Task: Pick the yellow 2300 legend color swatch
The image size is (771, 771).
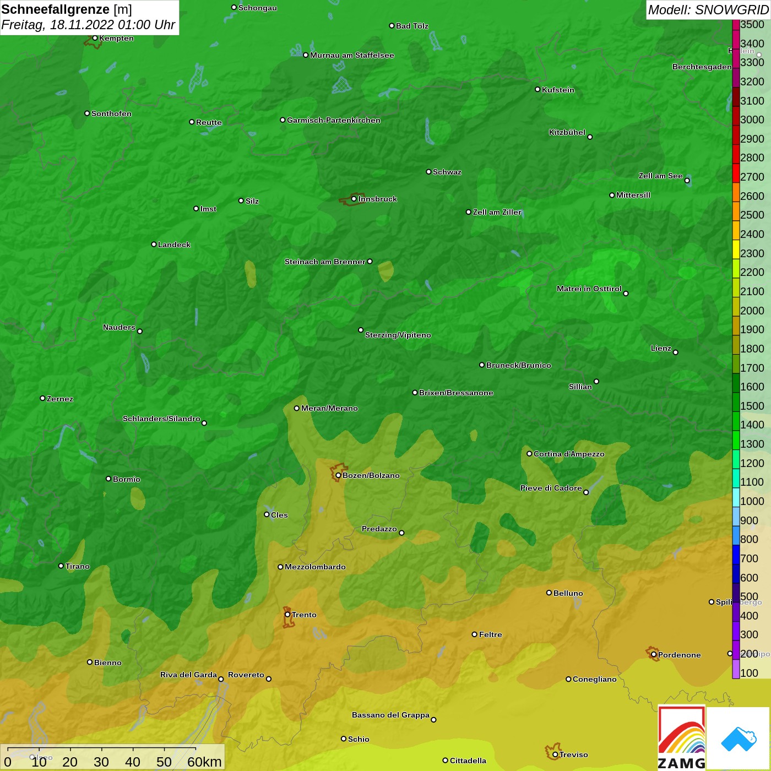Action: click(x=736, y=249)
